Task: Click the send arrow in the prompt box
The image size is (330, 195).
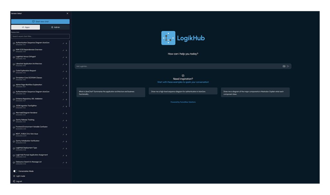Action: pyautogui.click(x=288, y=66)
